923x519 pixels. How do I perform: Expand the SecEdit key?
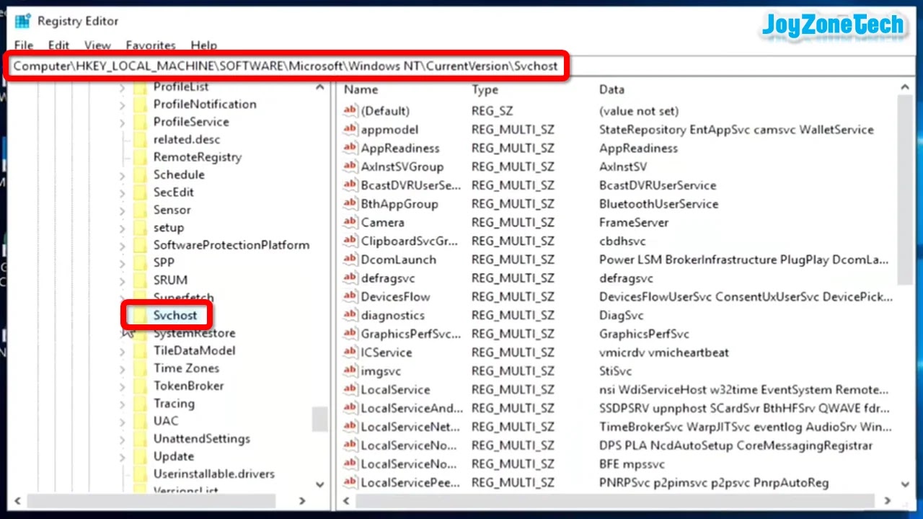122,192
